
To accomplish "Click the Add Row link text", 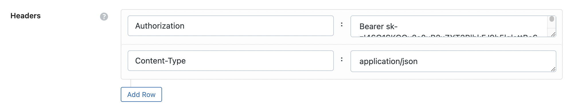I will 141,94.
